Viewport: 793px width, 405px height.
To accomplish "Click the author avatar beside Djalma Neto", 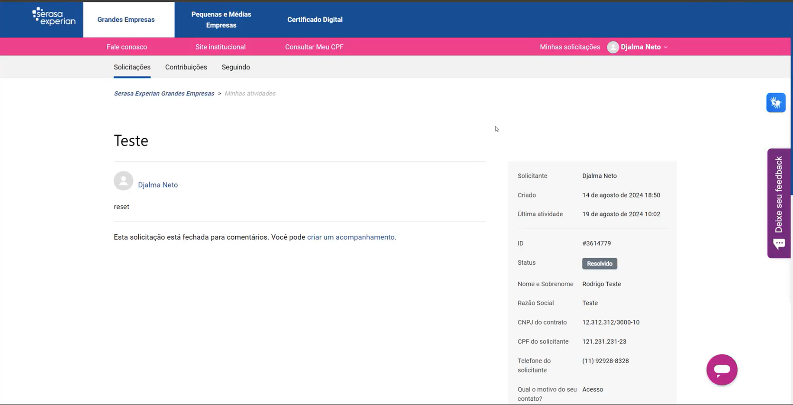I will [x=124, y=181].
